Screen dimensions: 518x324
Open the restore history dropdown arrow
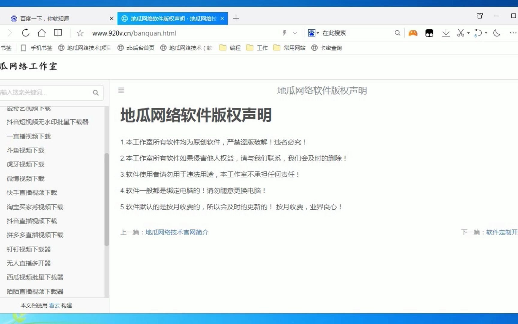point(485,33)
